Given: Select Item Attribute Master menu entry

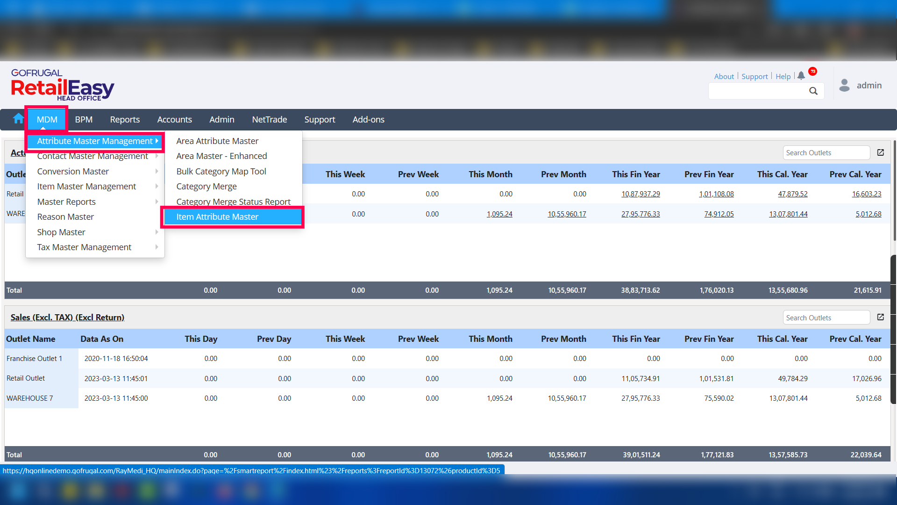Looking at the screenshot, I should coord(217,217).
